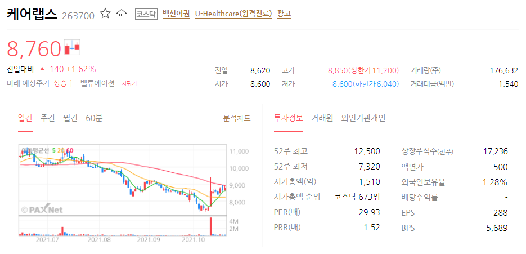This screenshot has width=526, height=254.
Task: Click the PBR(배) value 1.52
Action: click(372, 228)
